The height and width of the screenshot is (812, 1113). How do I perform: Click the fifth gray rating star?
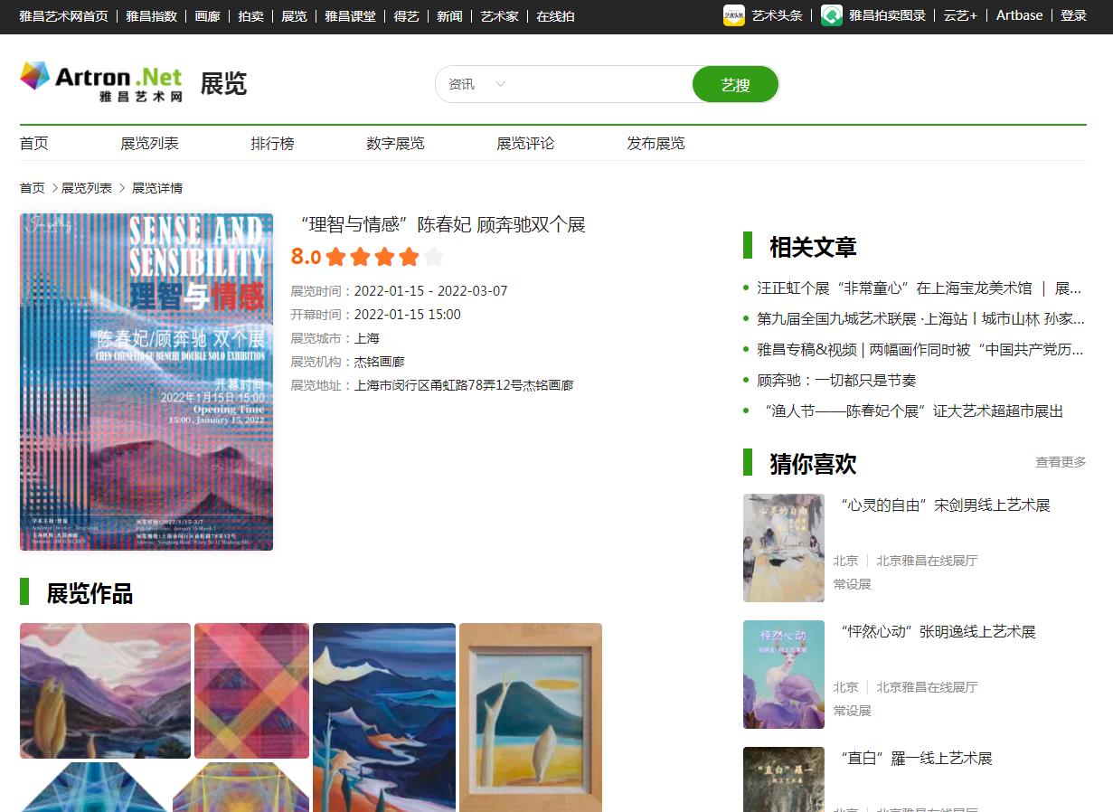(x=433, y=257)
